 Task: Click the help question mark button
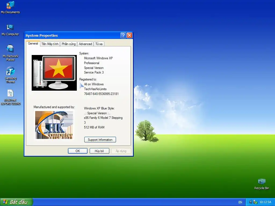tap(123, 35)
